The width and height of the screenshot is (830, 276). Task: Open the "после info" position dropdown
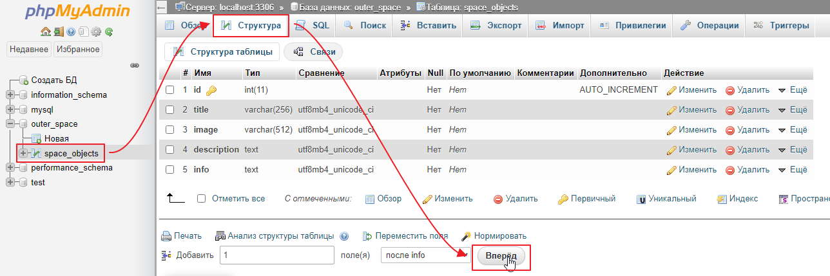424,255
